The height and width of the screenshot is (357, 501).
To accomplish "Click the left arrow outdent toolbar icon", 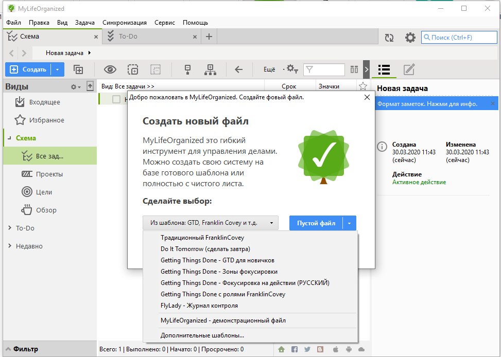I will click(238, 69).
